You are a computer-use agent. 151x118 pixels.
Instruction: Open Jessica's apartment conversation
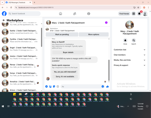coord(21,57)
